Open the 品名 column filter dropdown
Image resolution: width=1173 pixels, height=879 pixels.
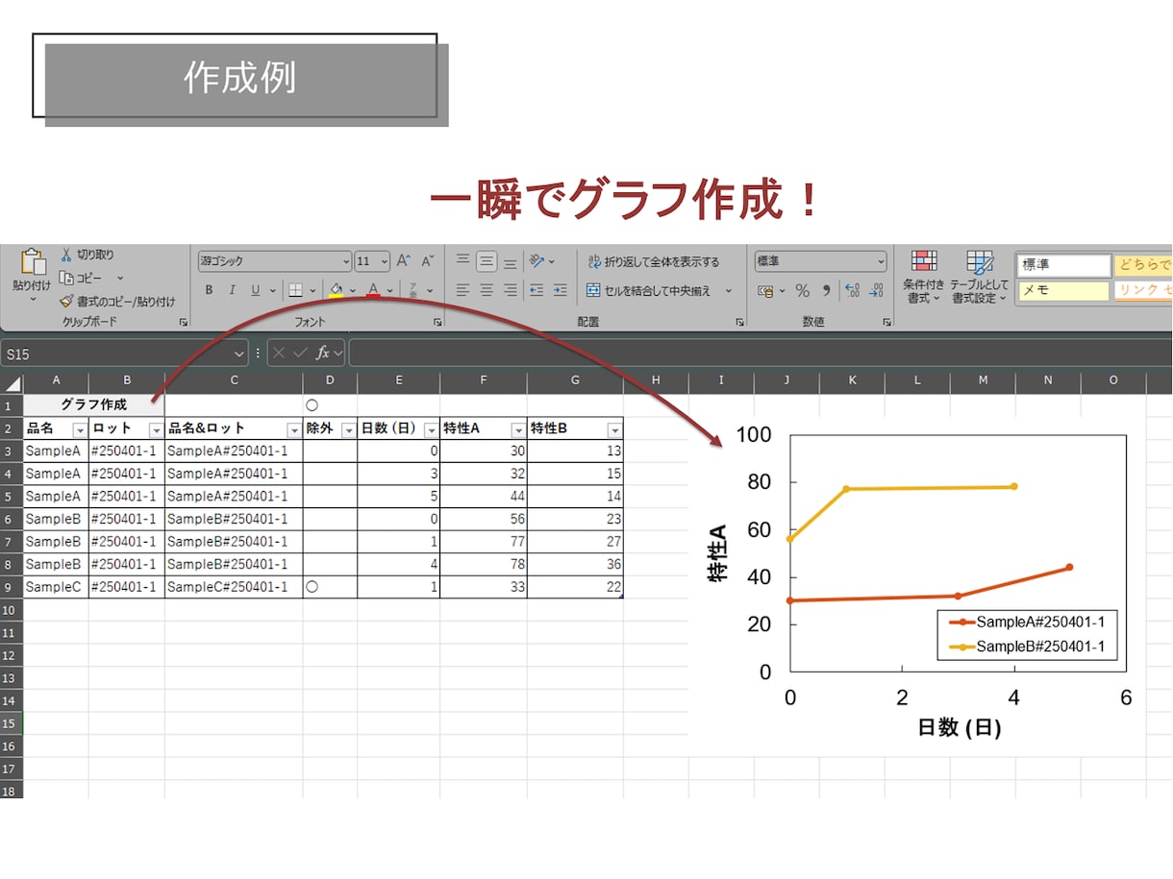tap(80, 429)
